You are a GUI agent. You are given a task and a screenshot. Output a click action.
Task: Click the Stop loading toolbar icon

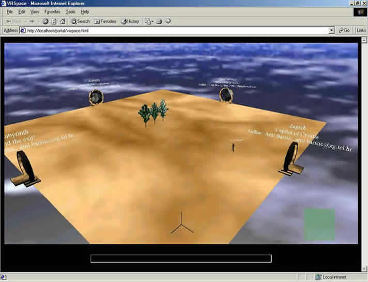(x=45, y=21)
